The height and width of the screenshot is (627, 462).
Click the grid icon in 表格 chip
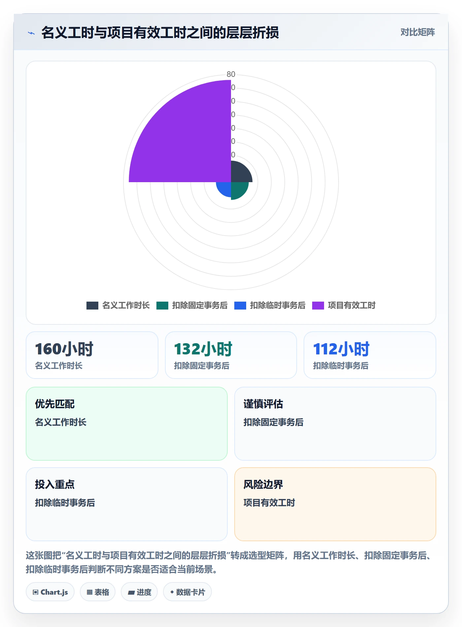pos(89,592)
